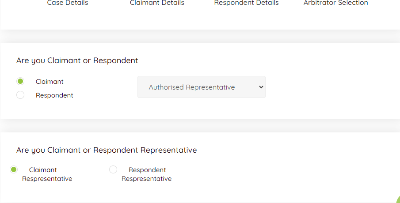This screenshot has height=203, width=400.
Task: Open the Case Details step
Action: coord(68,3)
